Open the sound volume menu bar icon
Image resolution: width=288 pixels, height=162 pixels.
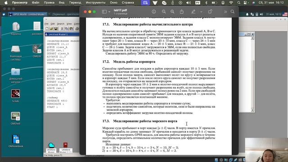188,3
